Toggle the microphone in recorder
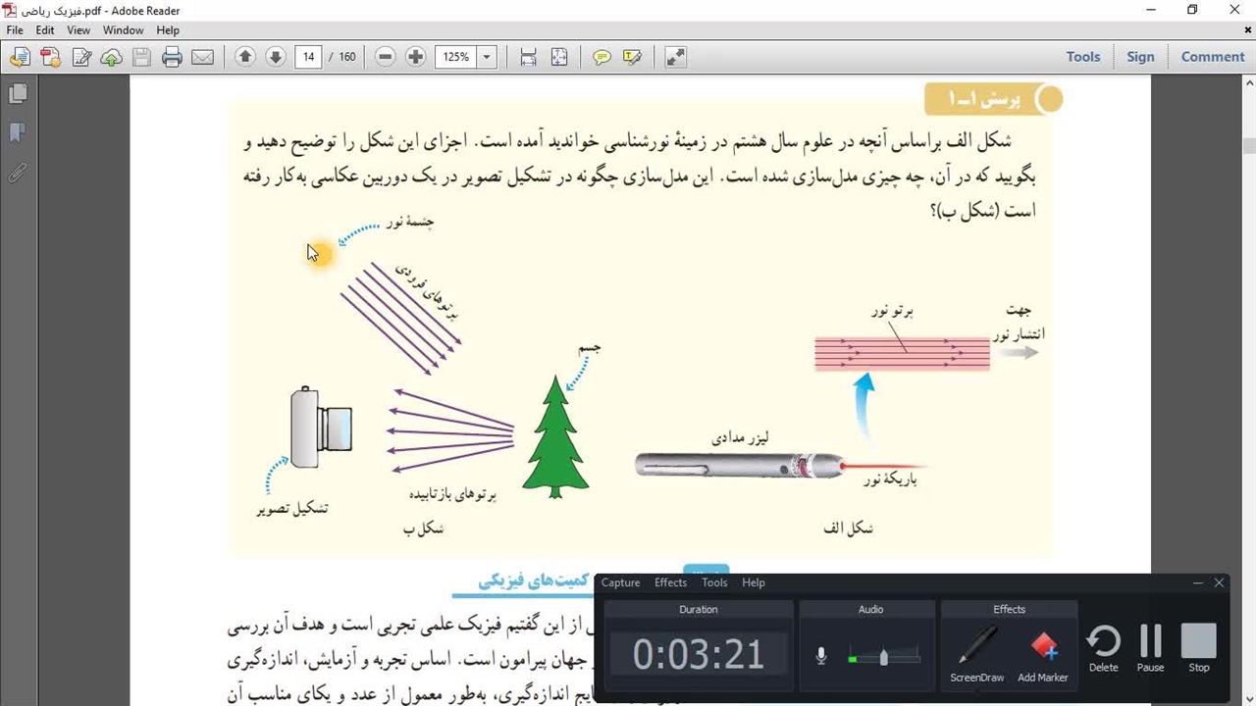The image size is (1256, 706). 821,656
